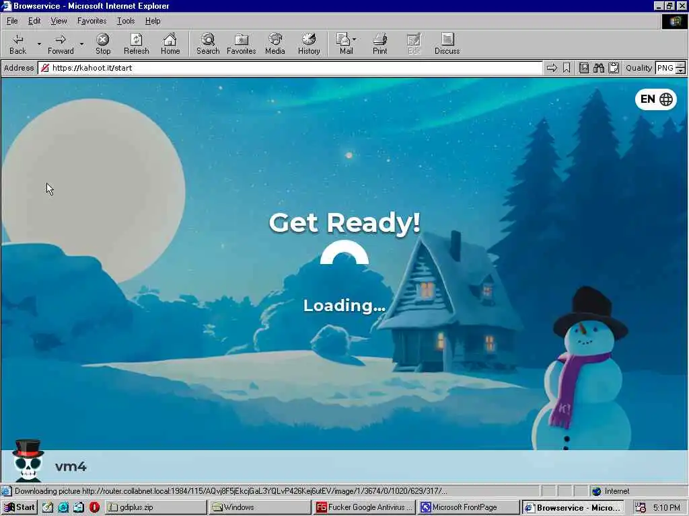Click the Start button
689x516 pixels.
coord(20,507)
